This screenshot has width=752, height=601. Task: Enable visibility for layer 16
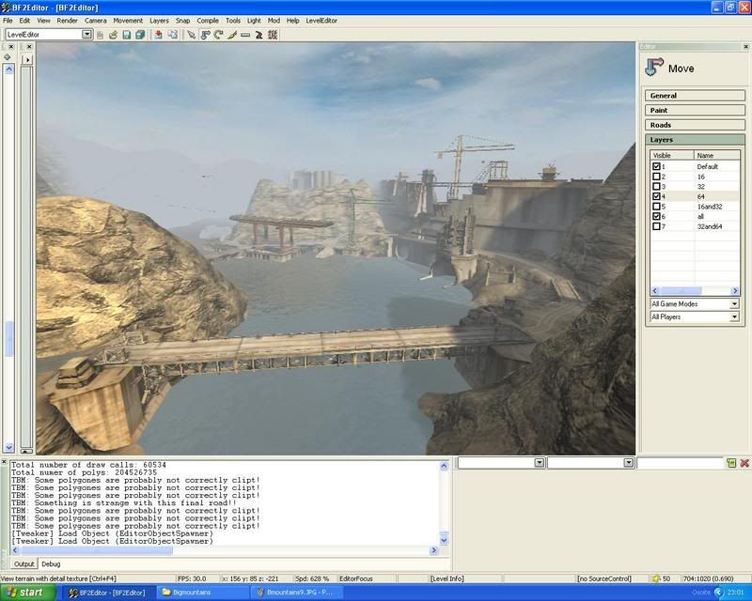pos(656,177)
